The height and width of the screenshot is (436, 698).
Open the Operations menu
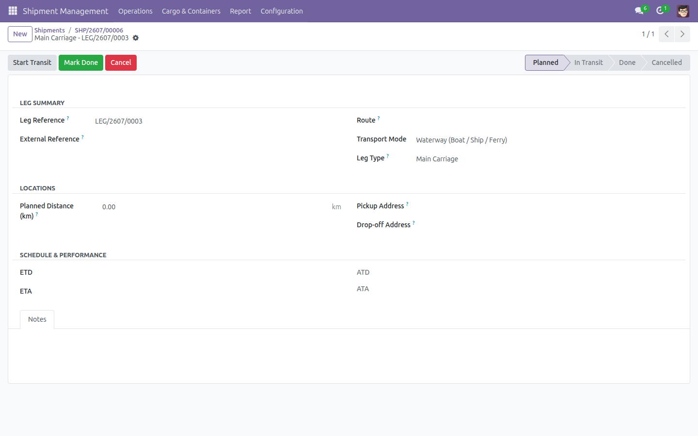[x=135, y=11]
